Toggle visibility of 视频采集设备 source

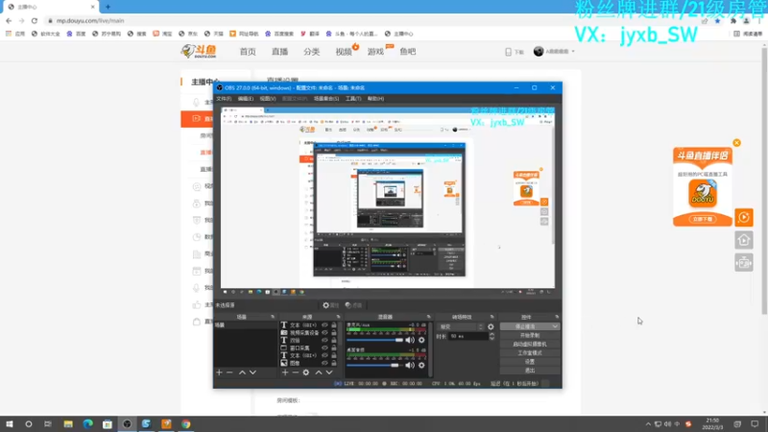(x=324, y=332)
